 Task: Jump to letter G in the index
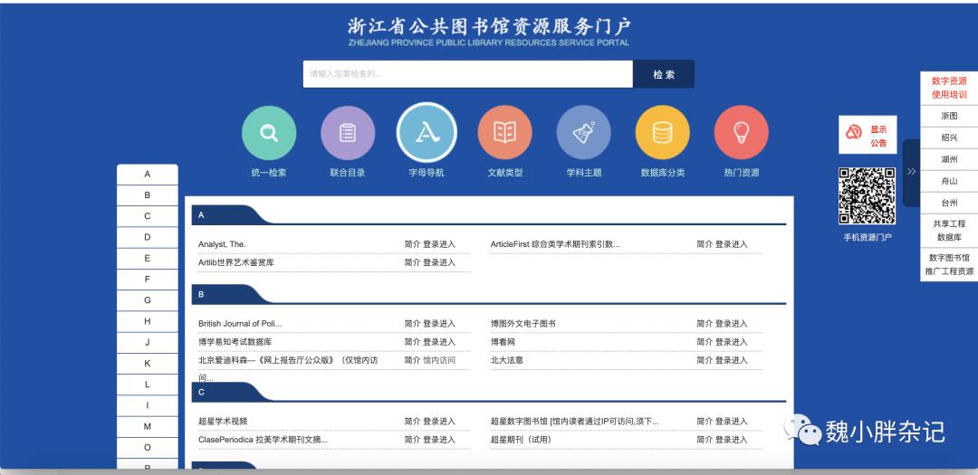tap(148, 300)
